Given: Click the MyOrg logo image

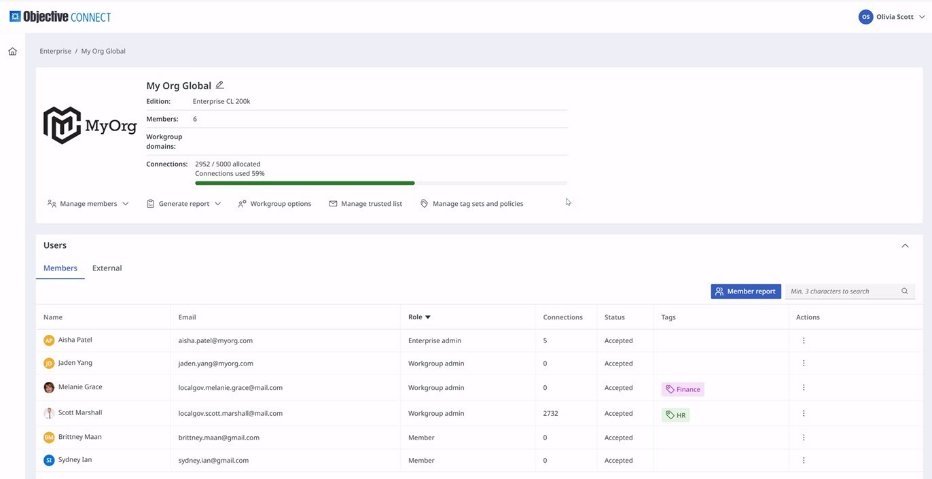Looking at the screenshot, I should [90, 125].
